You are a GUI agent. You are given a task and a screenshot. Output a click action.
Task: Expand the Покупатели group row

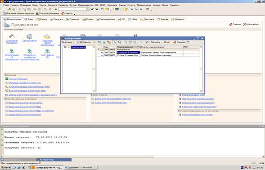click(x=99, y=49)
